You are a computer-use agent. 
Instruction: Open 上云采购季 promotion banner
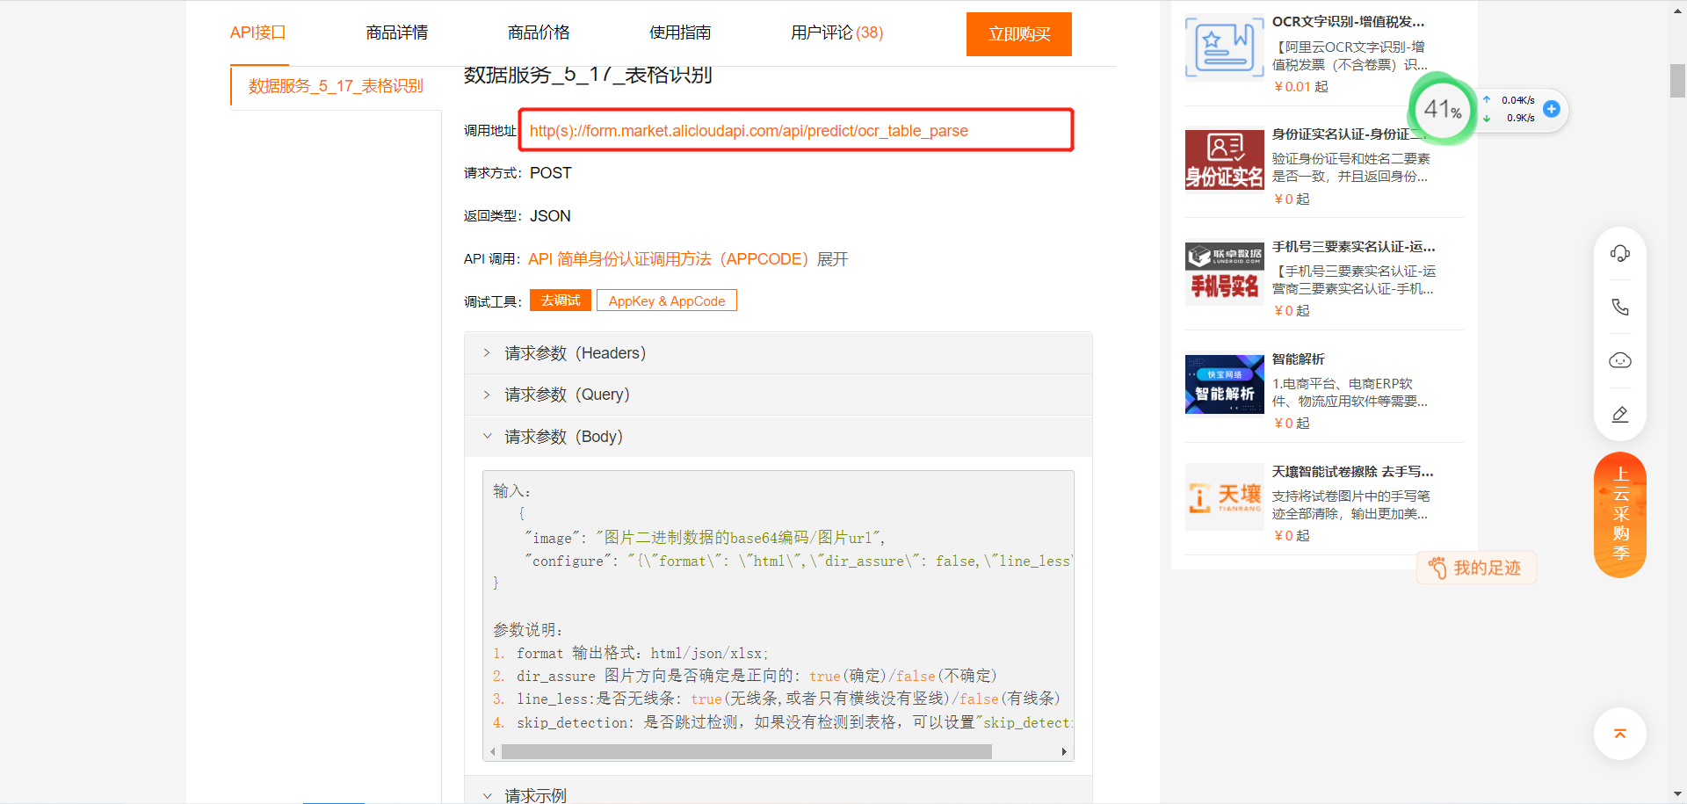coord(1620,515)
